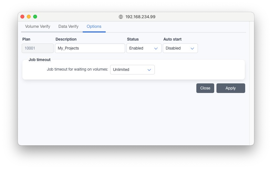Click the chevron arrow beside Unlimited
Viewport: 272px width, 169px height.
pos(149,70)
